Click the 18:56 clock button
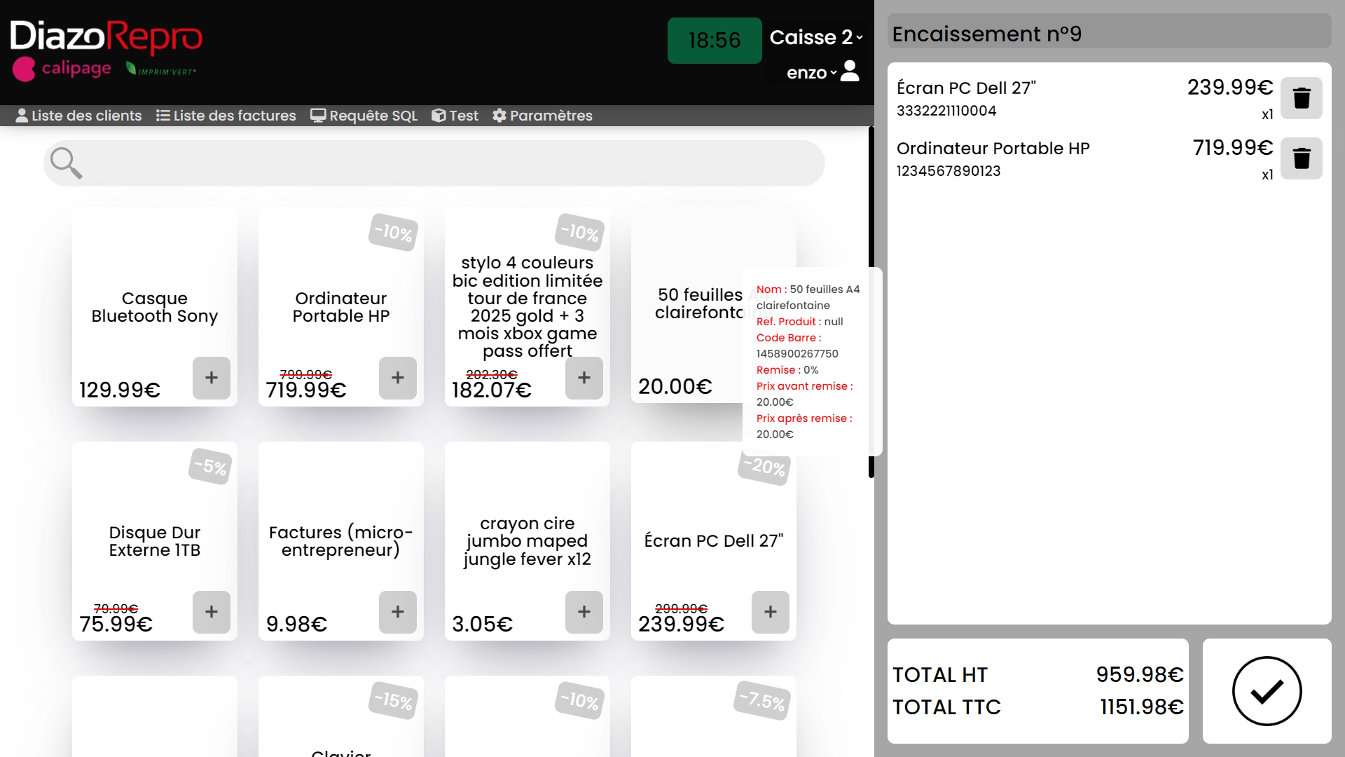 point(714,41)
